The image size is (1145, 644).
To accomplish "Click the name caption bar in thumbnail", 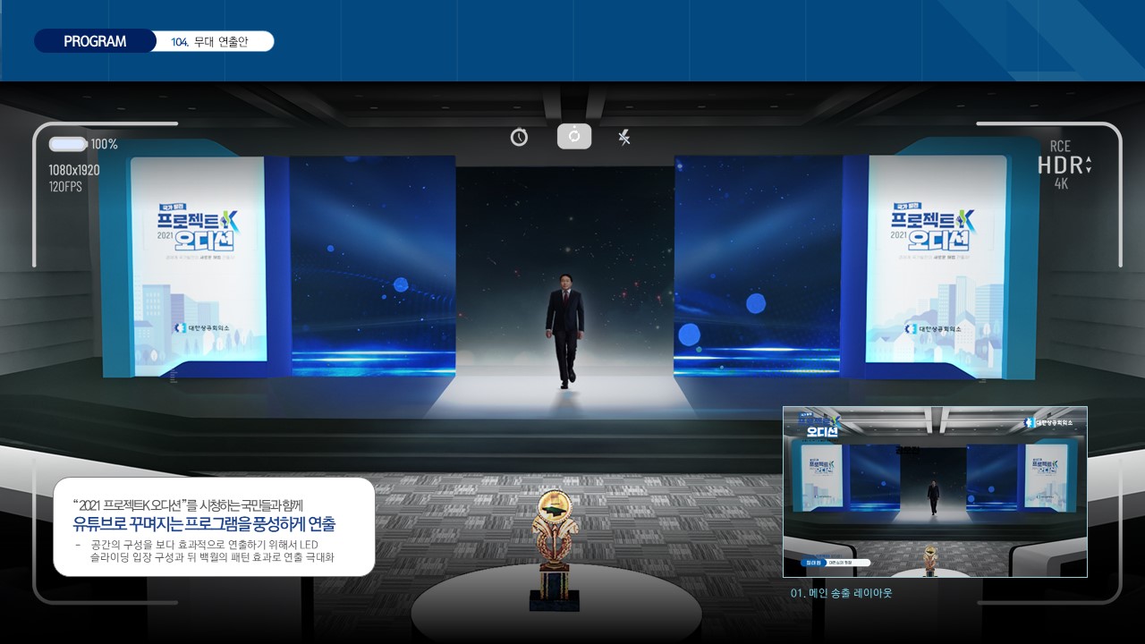I will (x=835, y=563).
